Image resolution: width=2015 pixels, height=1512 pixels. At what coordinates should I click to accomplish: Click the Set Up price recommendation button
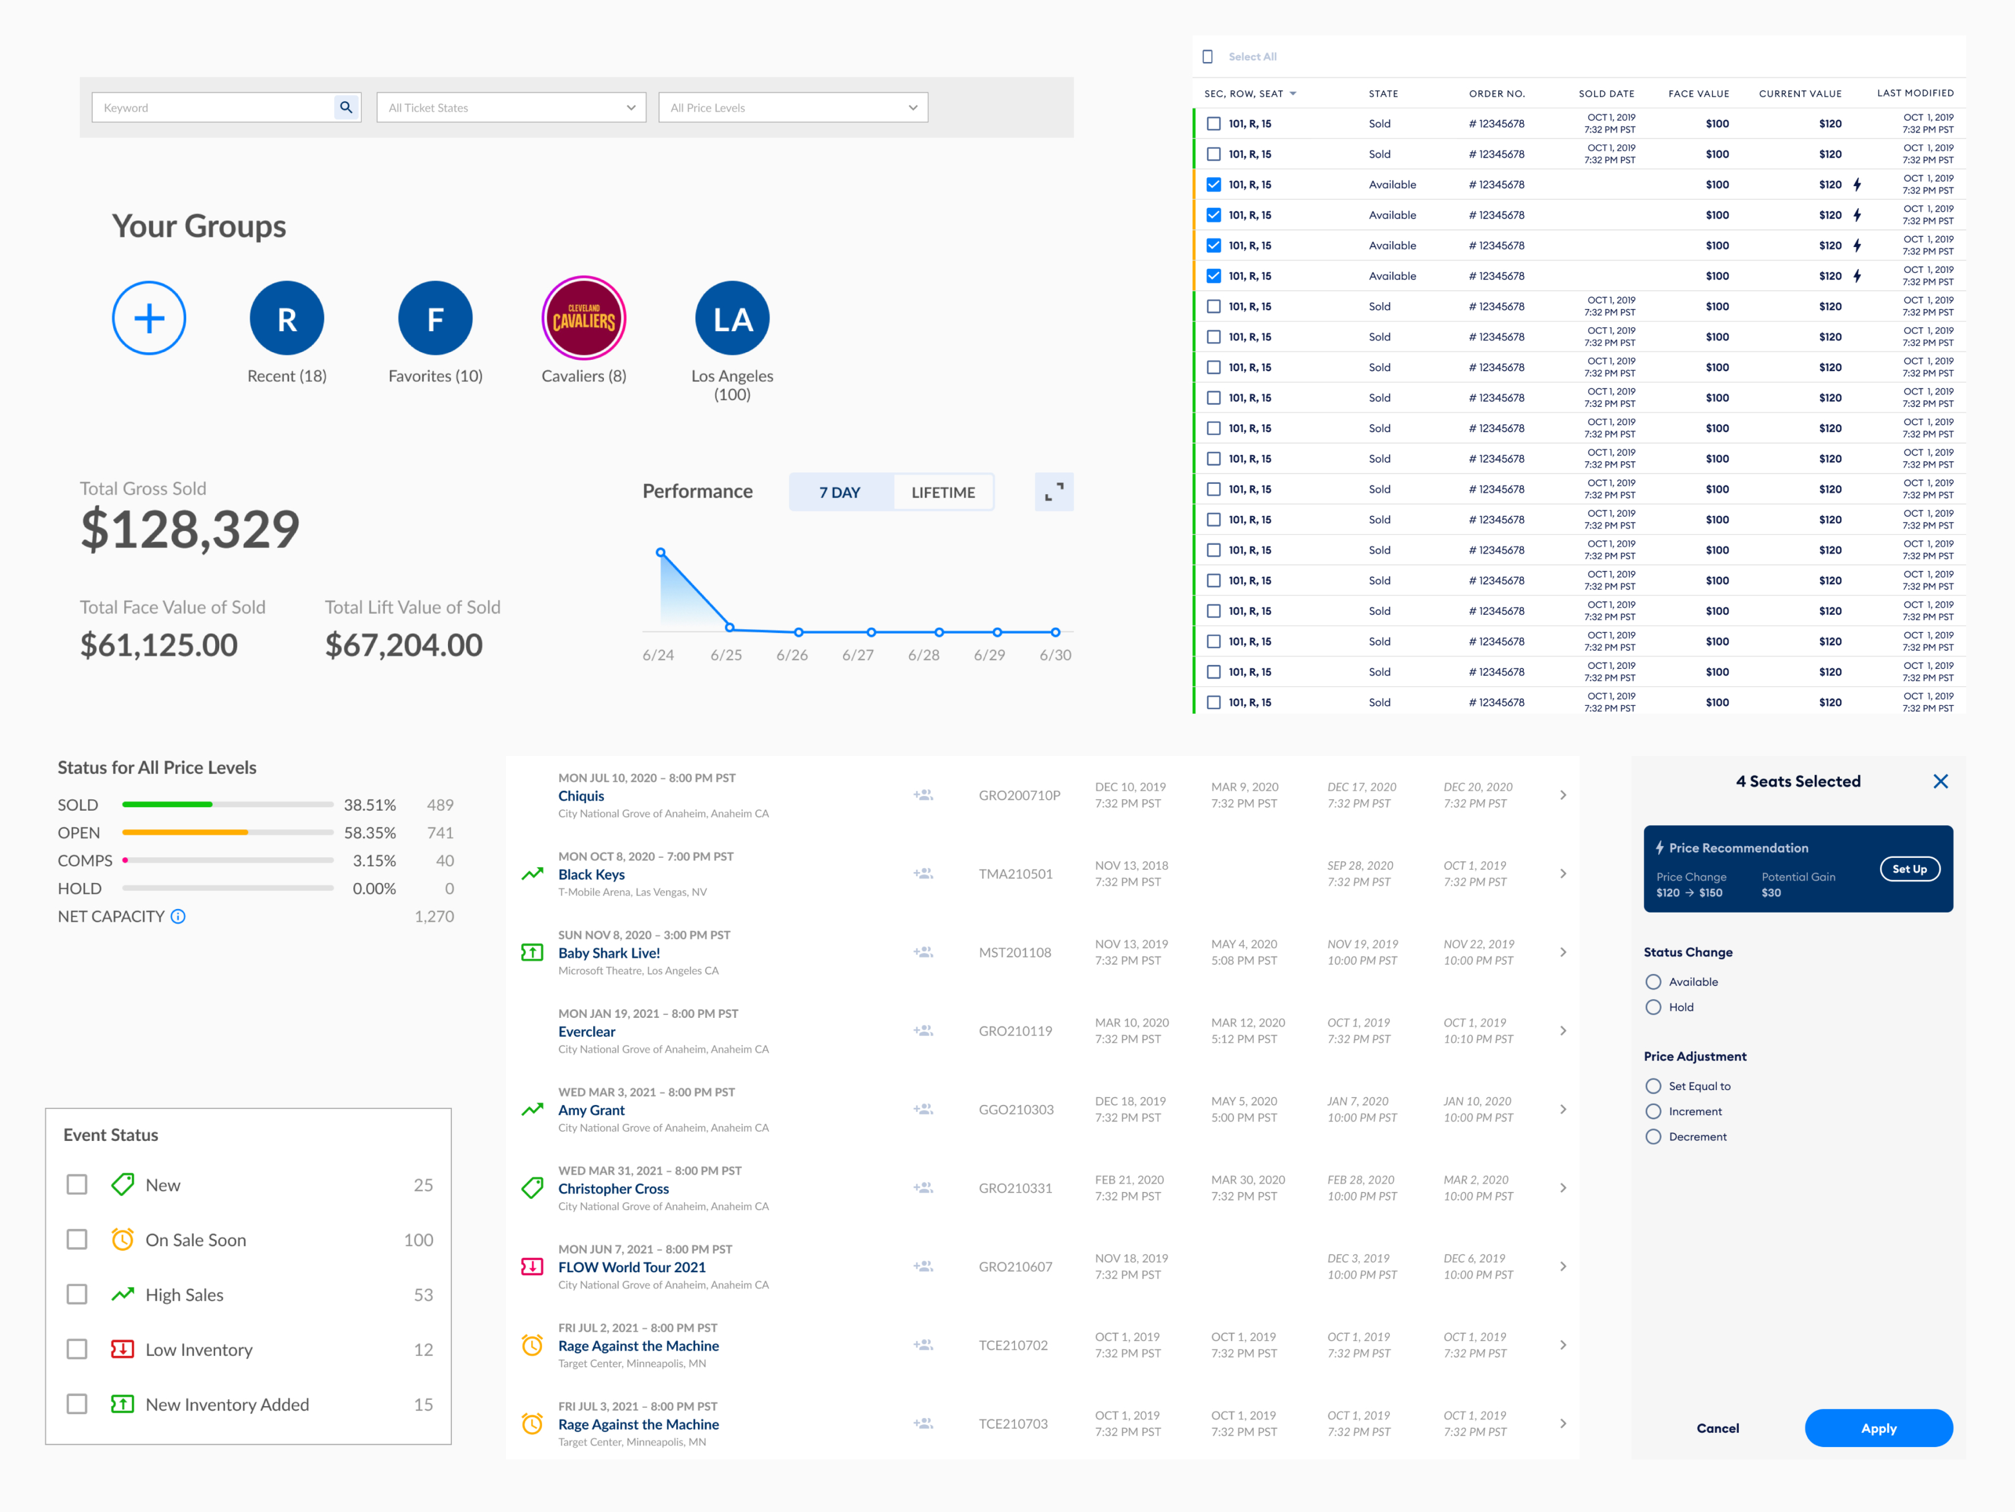1909,869
